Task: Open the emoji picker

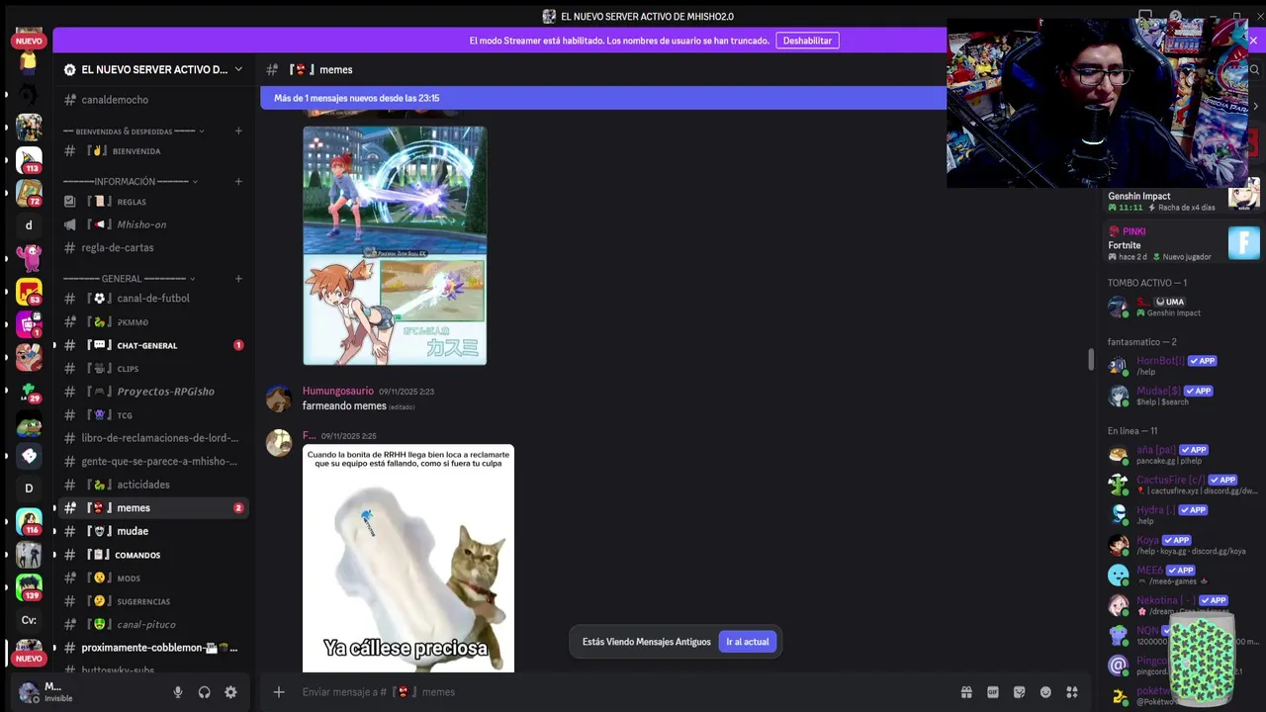Action: tap(1045, 692)
